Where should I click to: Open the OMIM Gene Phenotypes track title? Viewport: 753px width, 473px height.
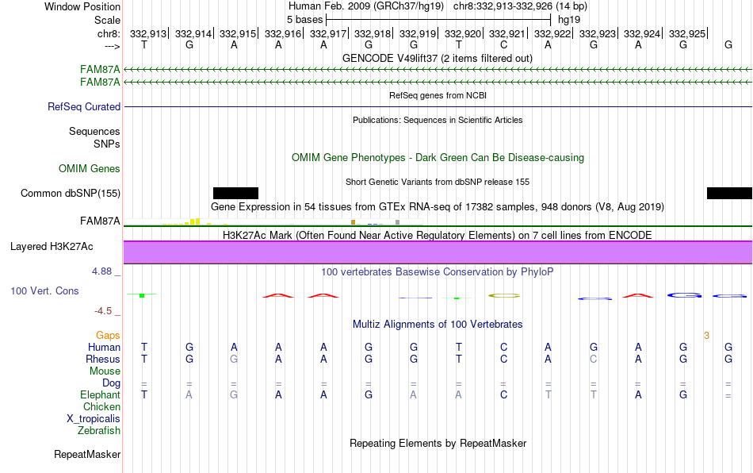point(438,158)
